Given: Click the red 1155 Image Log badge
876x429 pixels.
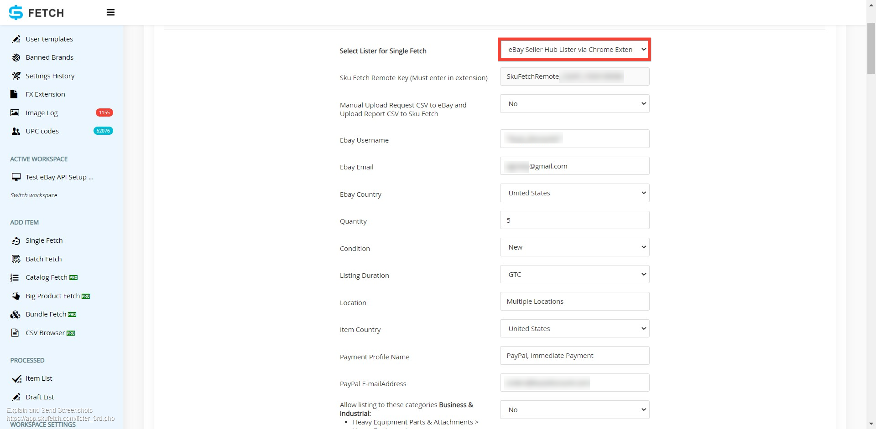Looking at the screenshot, I should (104, 112).
